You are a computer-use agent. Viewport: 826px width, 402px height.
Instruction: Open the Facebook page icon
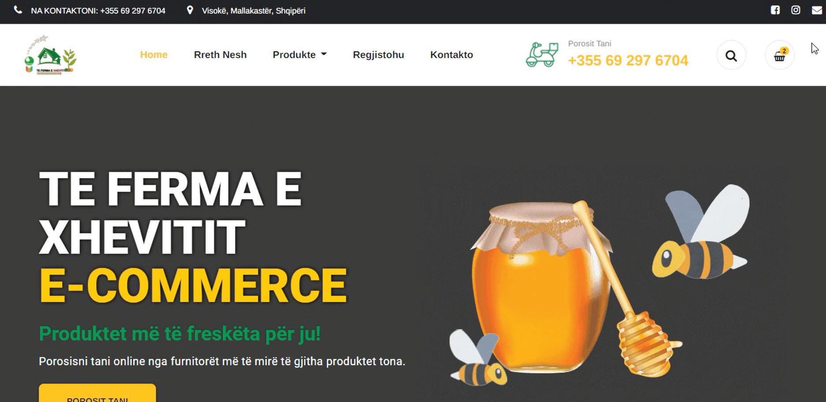(x=775, y=10)
